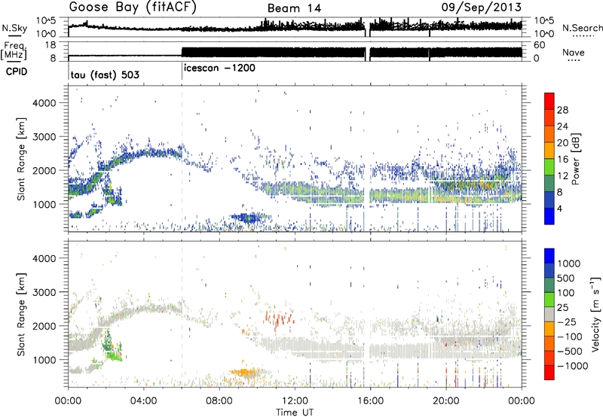Click the green velocity cluster near 02:30
Image resolution: width=603 pixels, height=417 pixels.
click(x=112, y=346)
